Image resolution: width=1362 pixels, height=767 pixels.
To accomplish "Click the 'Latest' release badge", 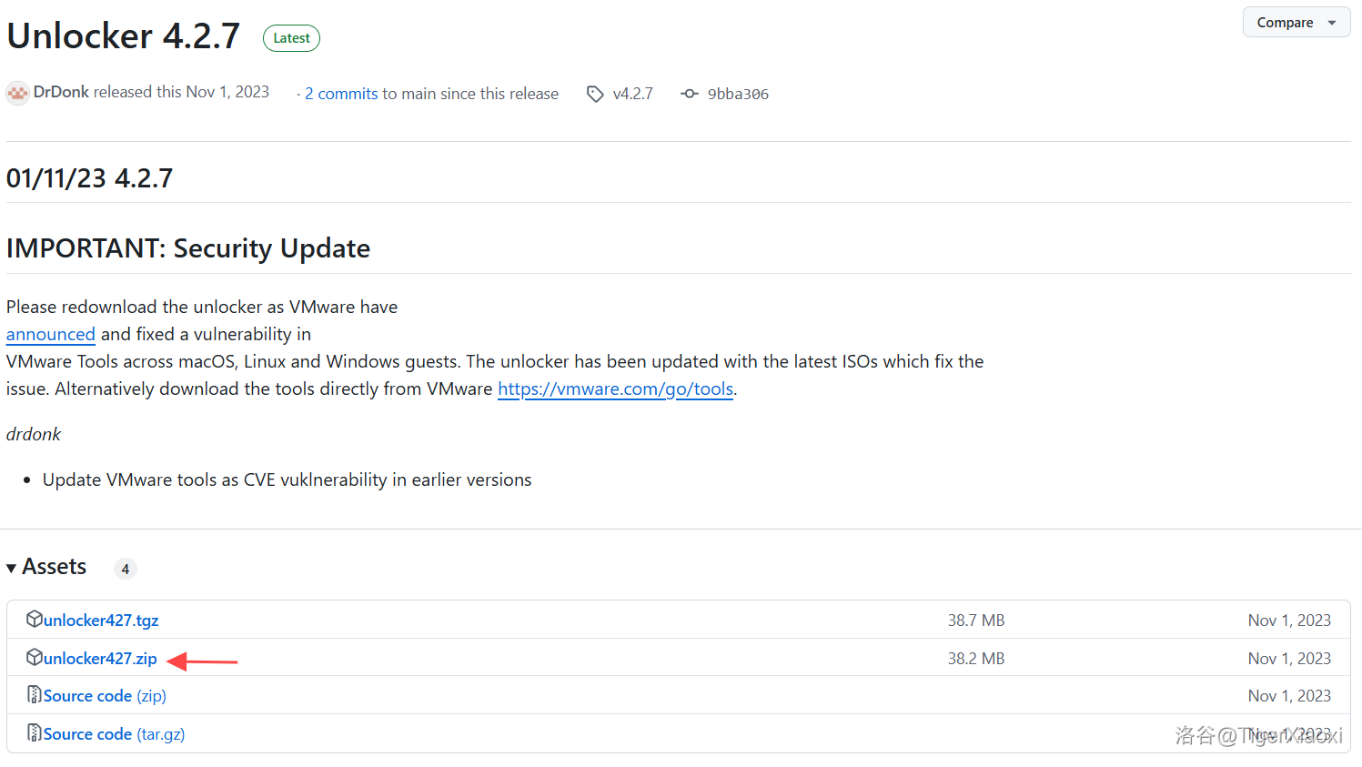I will coord(291,38).
